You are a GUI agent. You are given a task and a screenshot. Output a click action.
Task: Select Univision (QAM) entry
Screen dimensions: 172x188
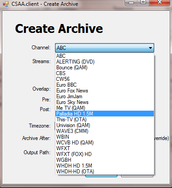coord(105,125)
